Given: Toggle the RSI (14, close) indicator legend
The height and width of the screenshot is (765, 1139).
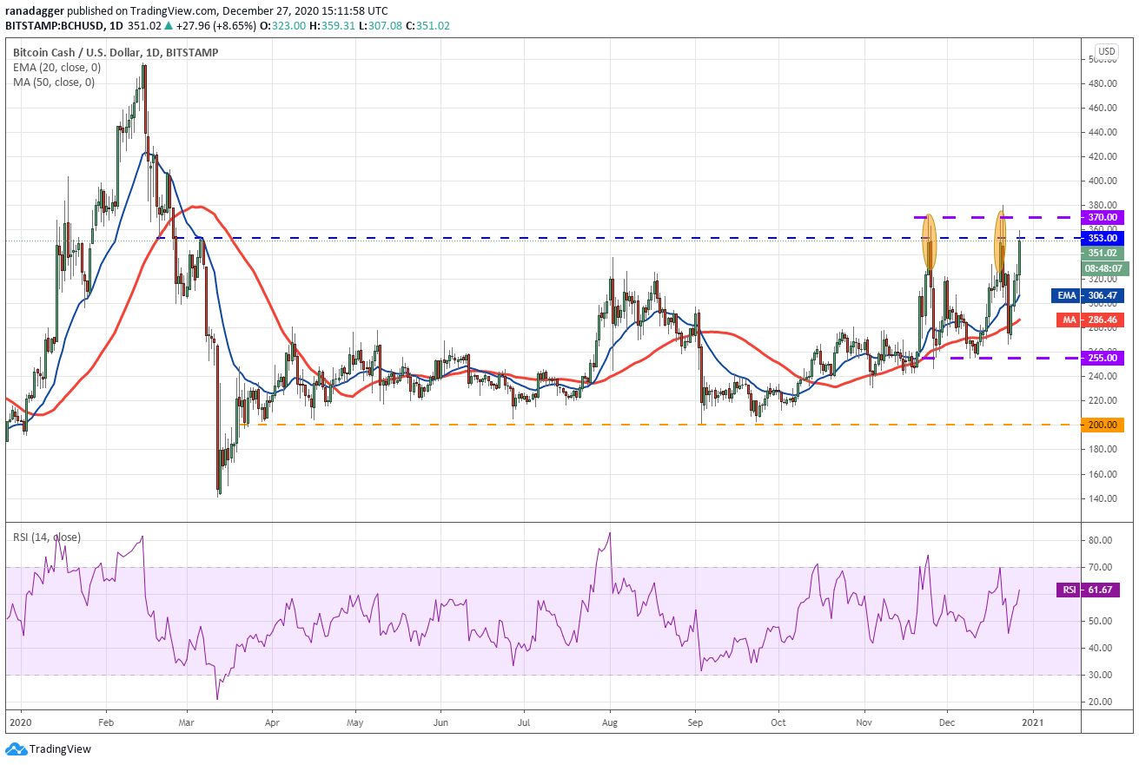Looking at the screenshot, I should click(x=47, y=537).
